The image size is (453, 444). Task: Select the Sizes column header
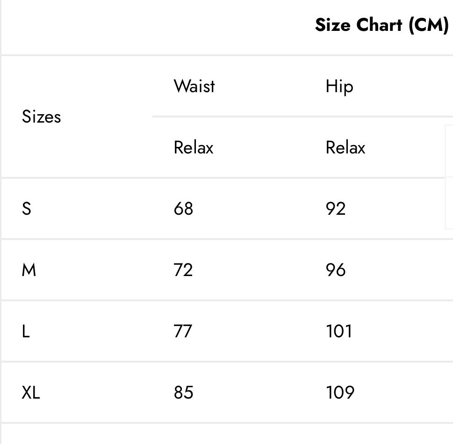tap(41, 116)
